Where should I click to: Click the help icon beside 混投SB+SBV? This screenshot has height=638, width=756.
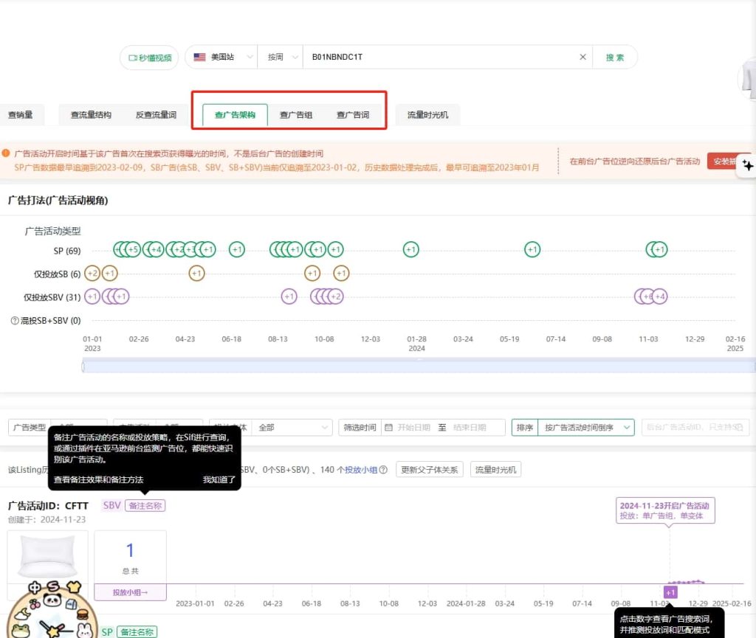tap(15, 321)
